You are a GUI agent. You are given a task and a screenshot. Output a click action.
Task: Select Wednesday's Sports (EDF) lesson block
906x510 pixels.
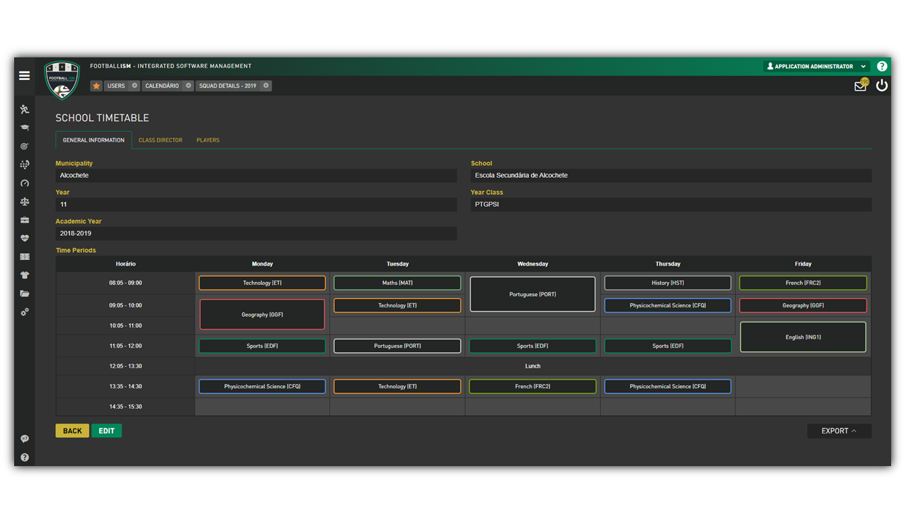pyautogui.click(x=533, y=346)
